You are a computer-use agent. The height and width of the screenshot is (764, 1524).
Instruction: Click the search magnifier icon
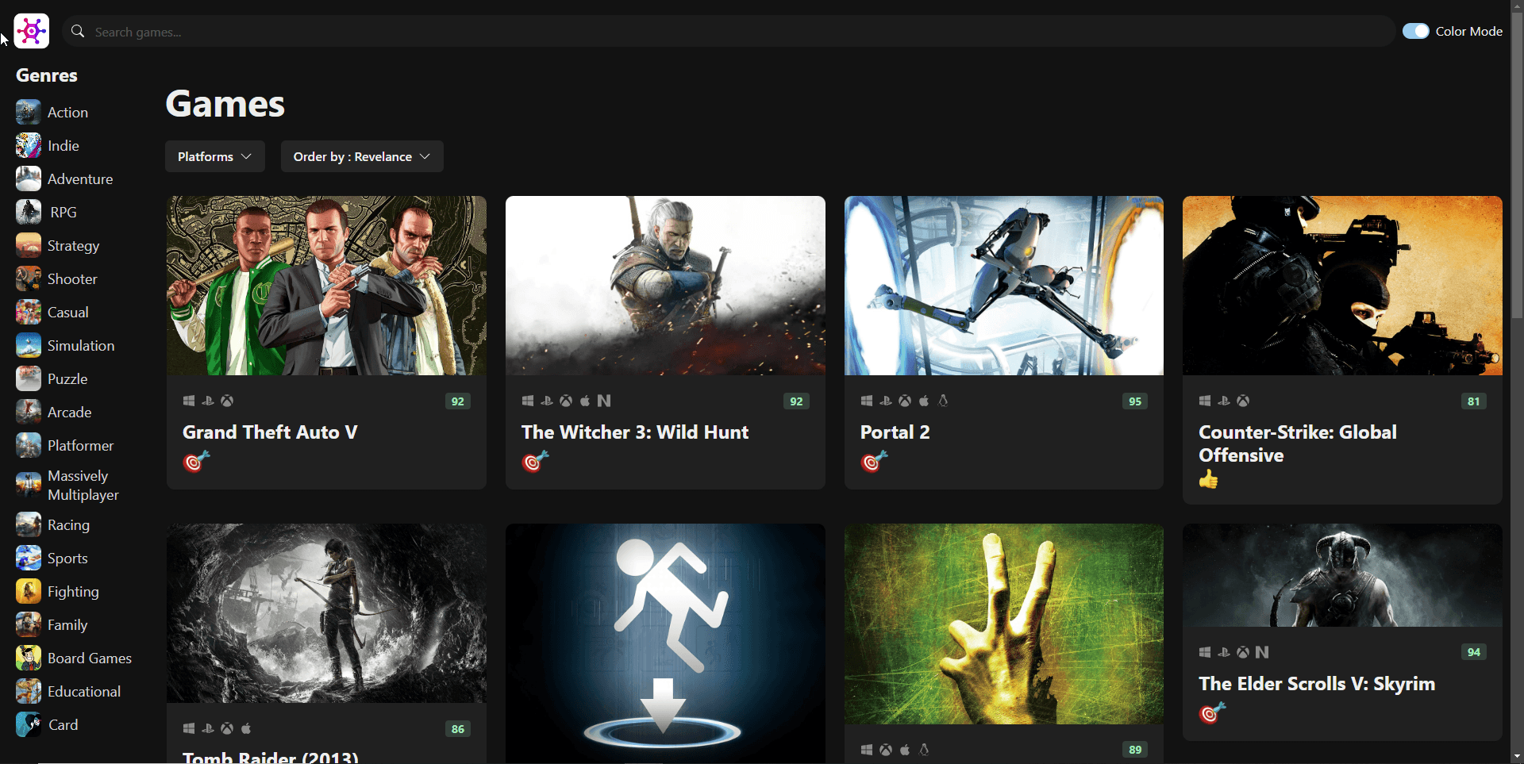tap(77, 31)
